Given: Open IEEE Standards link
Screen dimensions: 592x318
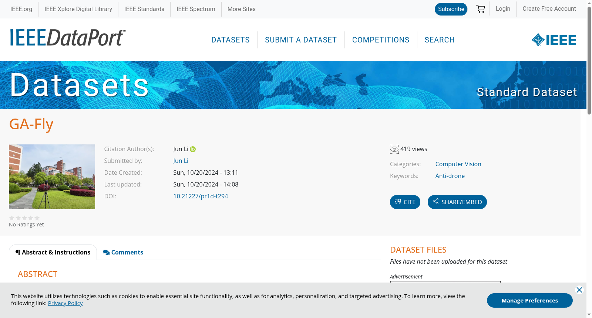Looking at the screenshot, I should (144, 9).
